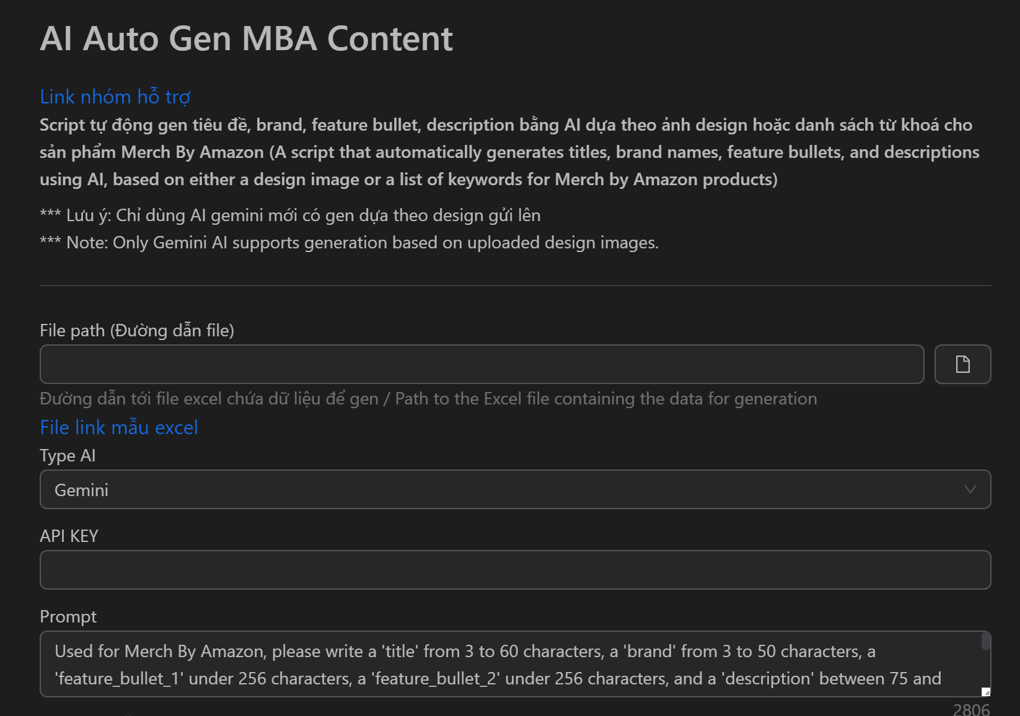Click the resize grip of the Prompt box
The height and width of the screenshot is (716, 1020).
point(985,692)
